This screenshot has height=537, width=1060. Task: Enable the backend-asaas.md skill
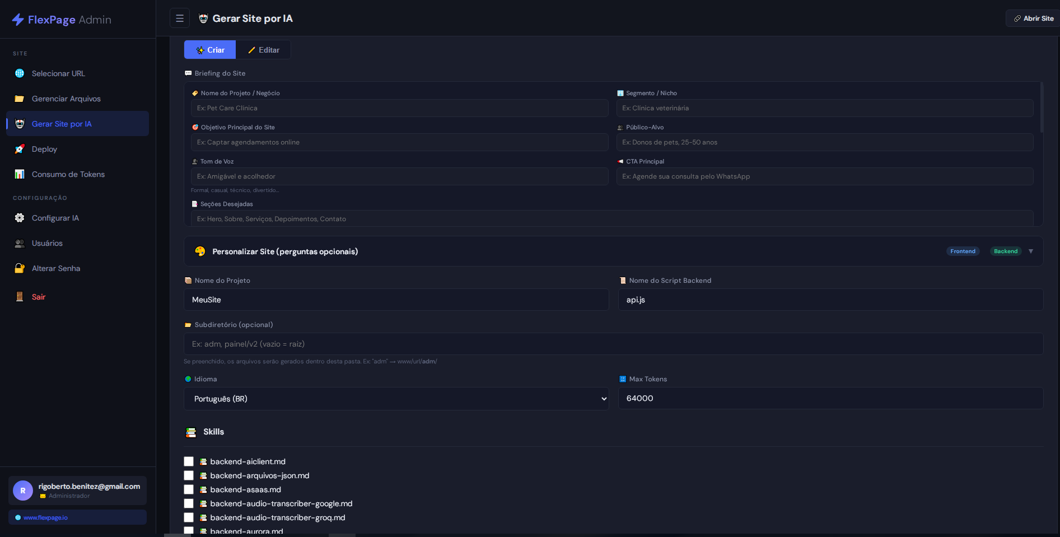click(x=189, y=489)
